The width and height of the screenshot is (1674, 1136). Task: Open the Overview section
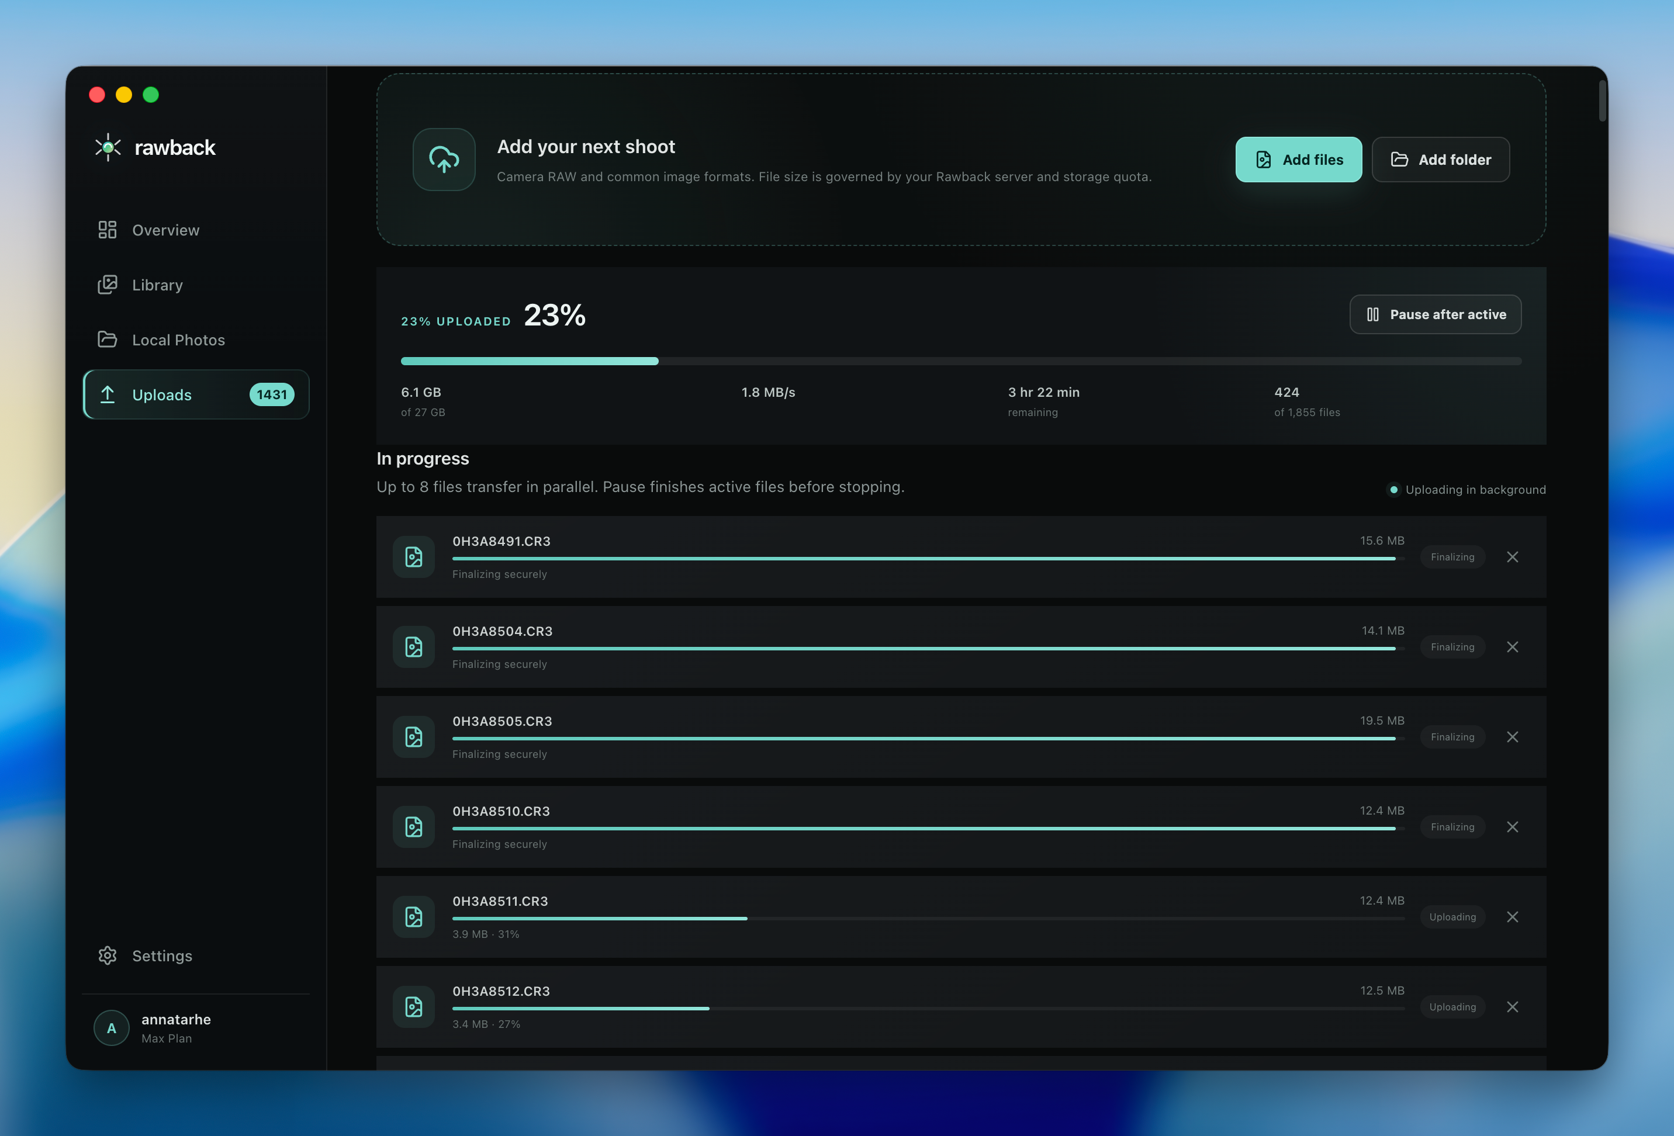coord(196,230)
